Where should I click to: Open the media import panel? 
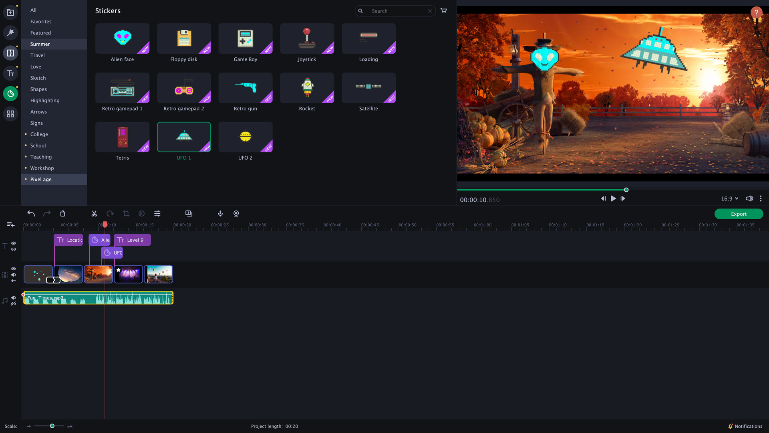coord(10,12)
